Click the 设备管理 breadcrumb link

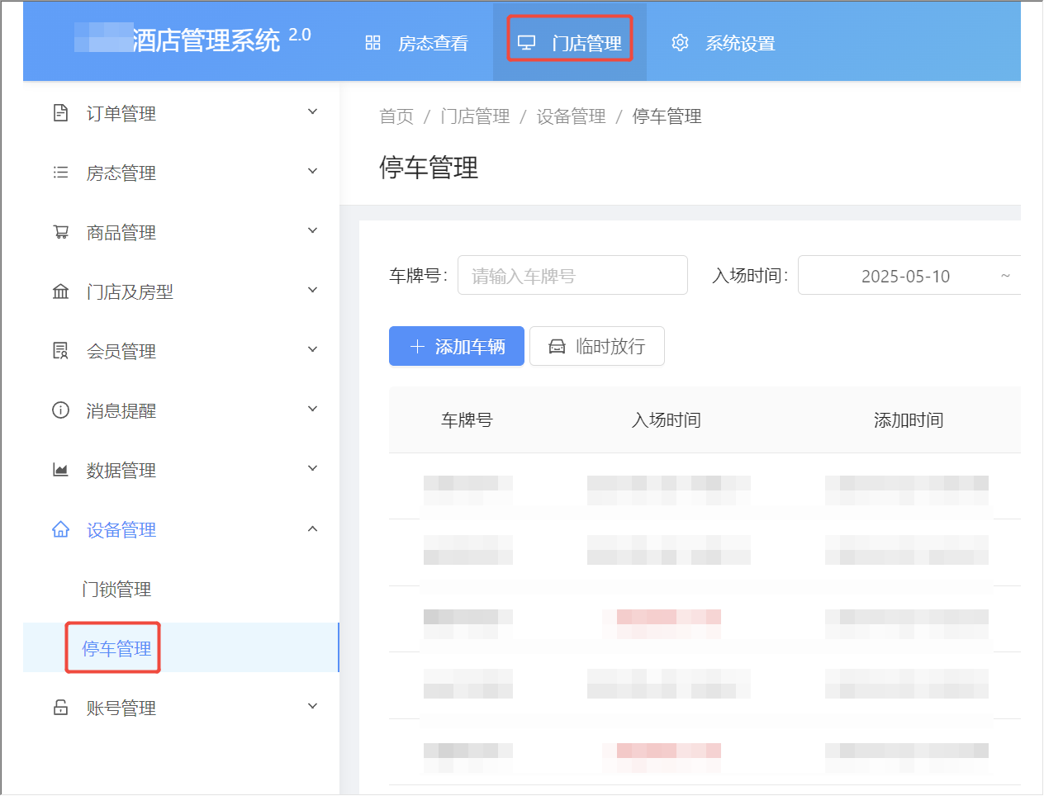point(571,116)
